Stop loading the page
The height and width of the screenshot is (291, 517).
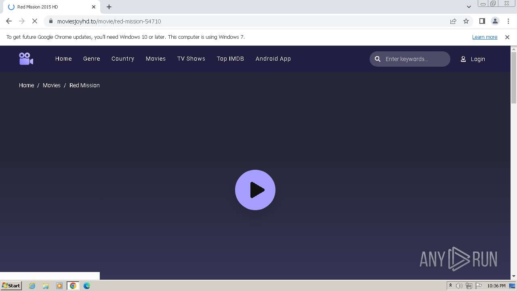tap(35, 21)
